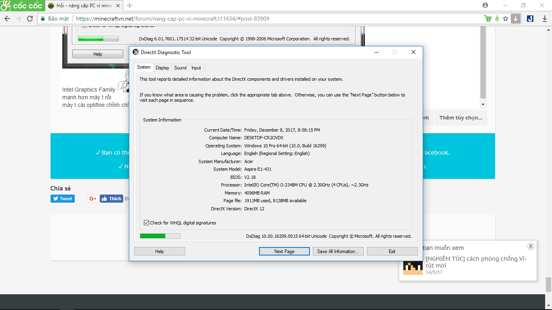Image resolution: width=552 pixels, height=310 pixels.
Task: Close the DirectX Diagnostic Tool window
Action: tap(413, 52)
